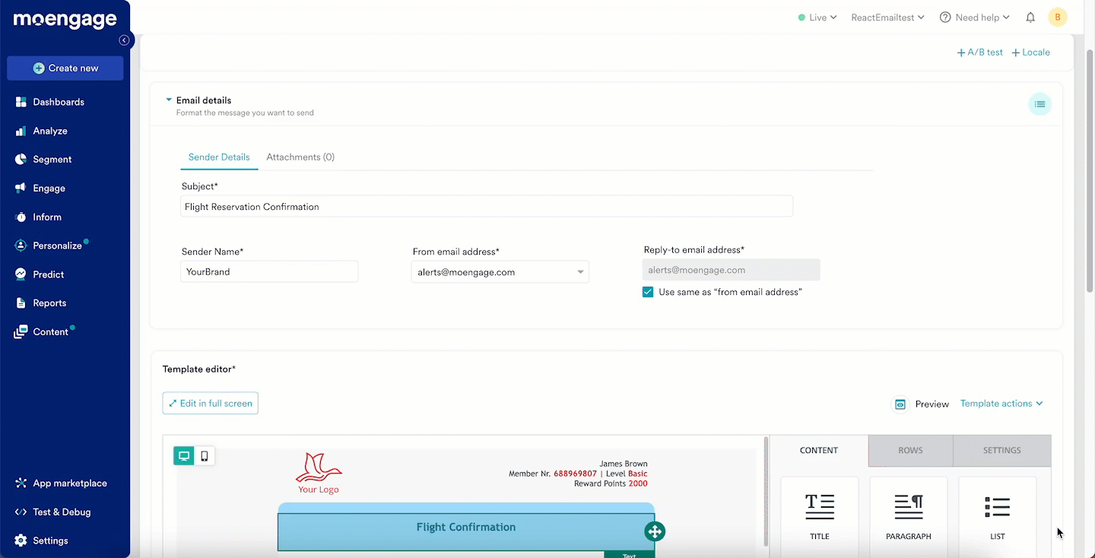The width and height of the screenshot is (1095, 558).
Task: Open the Need help dropdown
Action: [974, 17]
